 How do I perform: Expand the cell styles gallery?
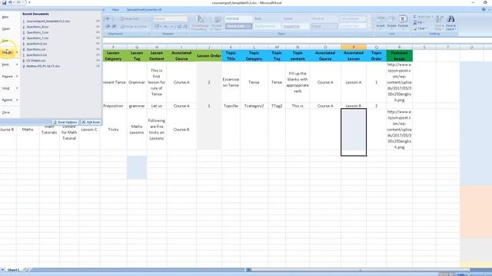point(369,28)
